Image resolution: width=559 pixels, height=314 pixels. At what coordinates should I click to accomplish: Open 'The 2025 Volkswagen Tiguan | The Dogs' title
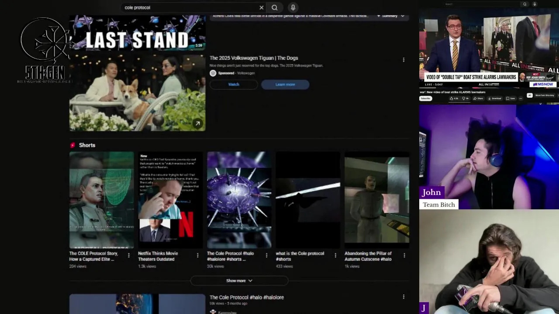(254, 58)
